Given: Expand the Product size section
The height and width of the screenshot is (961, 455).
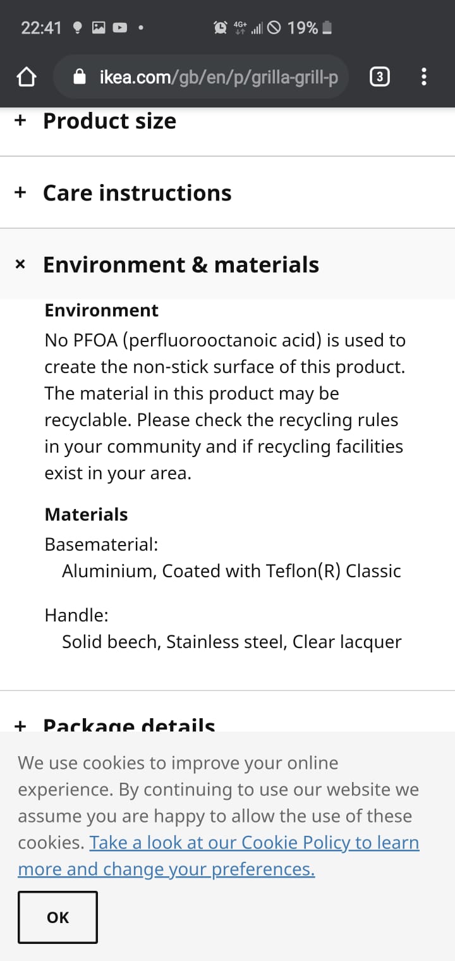Looking at the screenshot, I should (109, 121).
